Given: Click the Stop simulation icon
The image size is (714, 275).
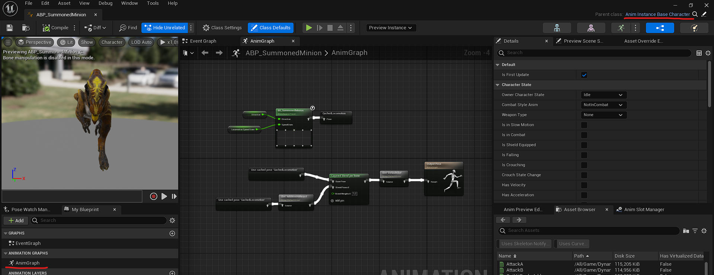Looking at the screenshot, I should click(330, 28).
